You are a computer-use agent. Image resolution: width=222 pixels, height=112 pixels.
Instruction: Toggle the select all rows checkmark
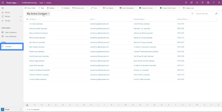tap(27, 19)
